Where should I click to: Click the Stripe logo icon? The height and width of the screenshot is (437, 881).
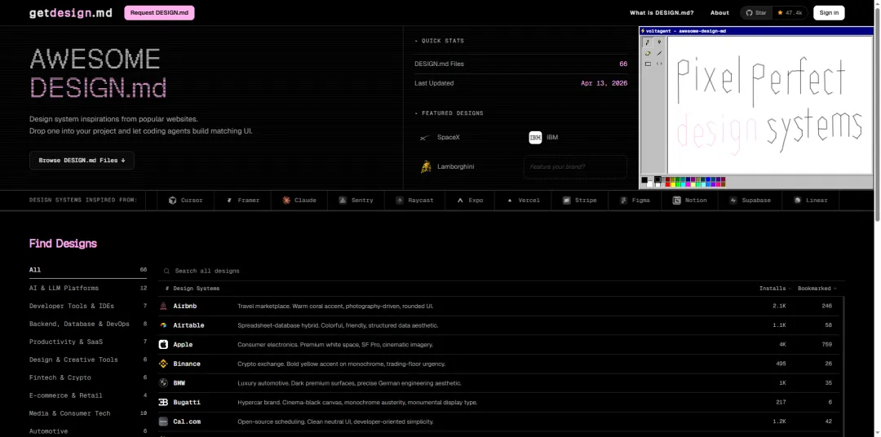pyautogui.click(x=566, y=200)
